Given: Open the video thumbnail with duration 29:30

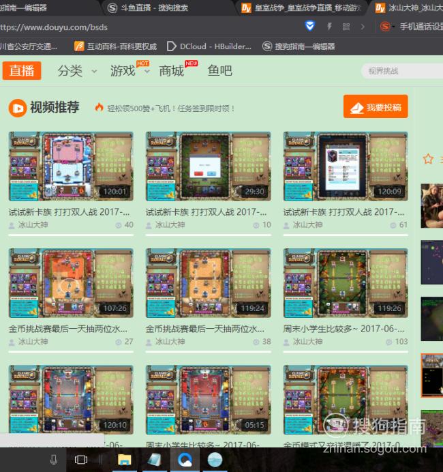Looking at the screenshot, I should click(x=208, y=166).
